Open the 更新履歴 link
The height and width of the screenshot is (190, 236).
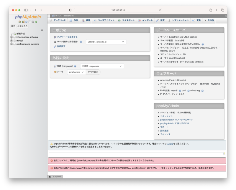pos(164,130)
